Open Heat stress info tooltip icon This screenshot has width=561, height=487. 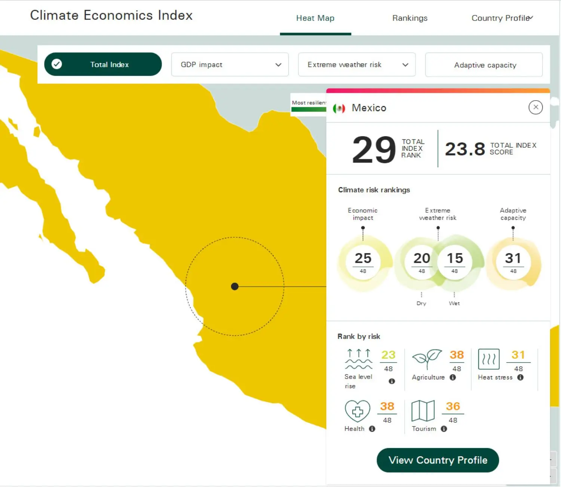[x=520, y=377]
